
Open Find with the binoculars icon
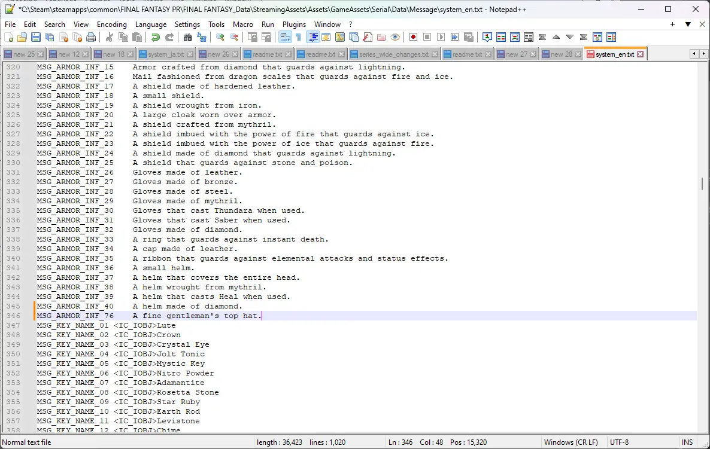(x=187, y=38)
